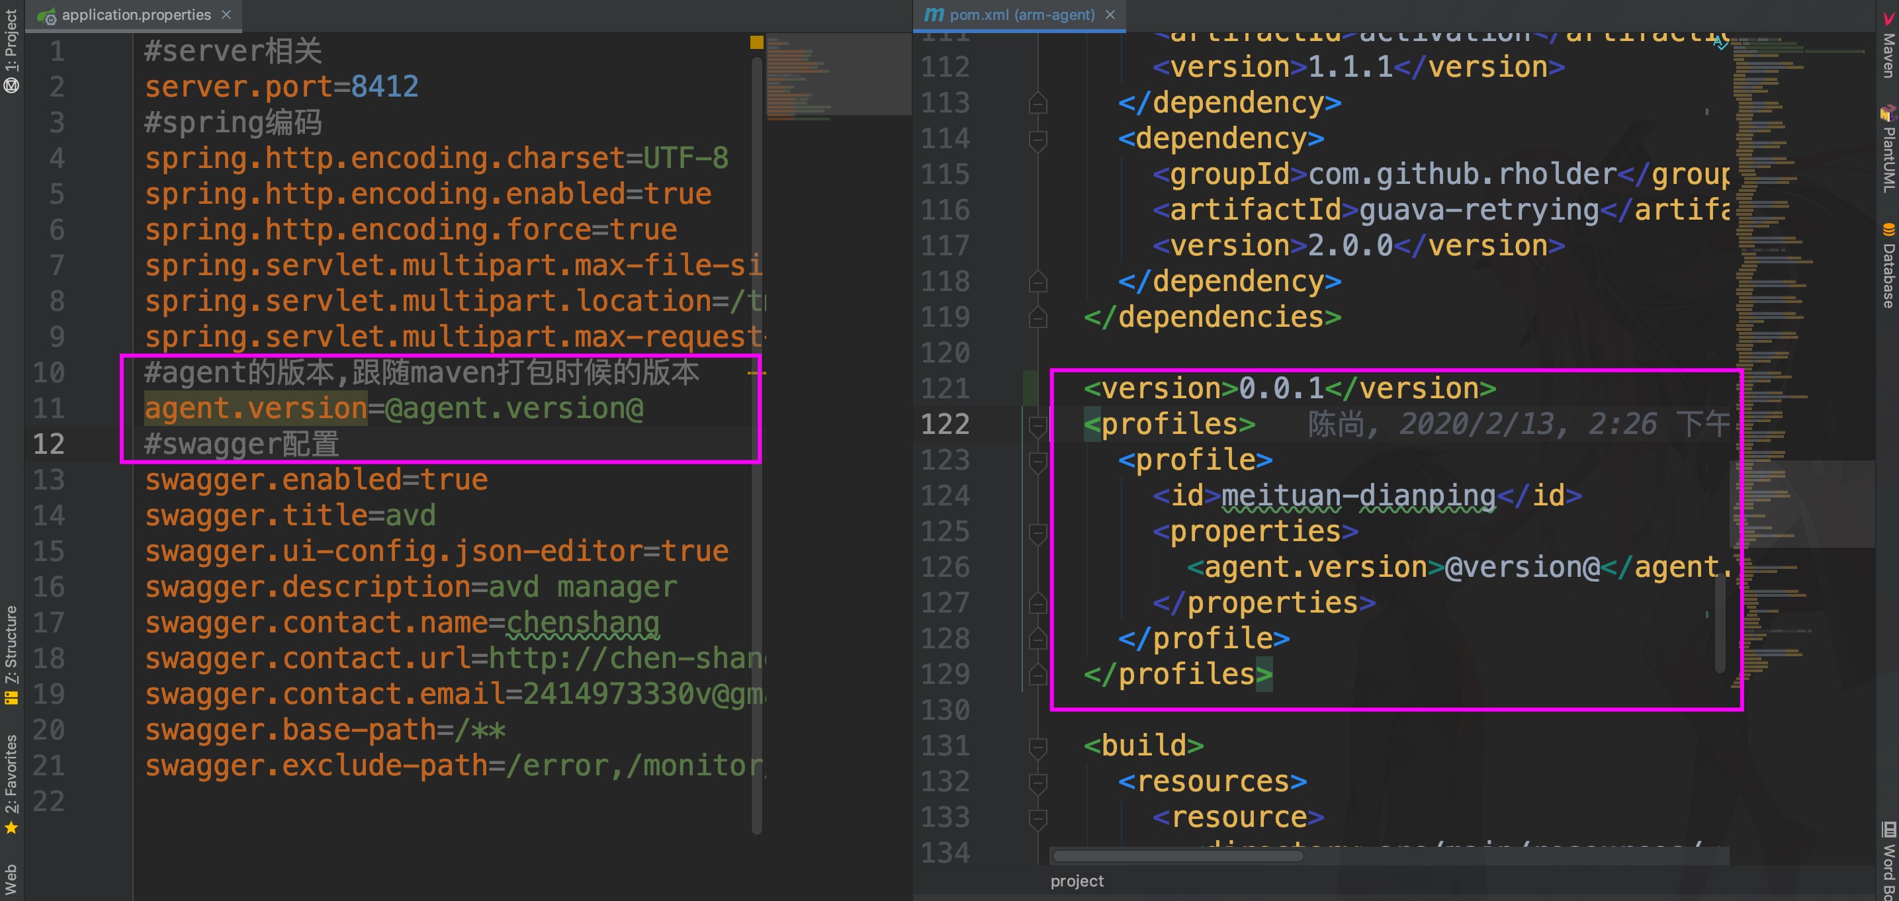
Task: Click the yellow warning indicator in application.properties
Action: (x=756, y=42)
